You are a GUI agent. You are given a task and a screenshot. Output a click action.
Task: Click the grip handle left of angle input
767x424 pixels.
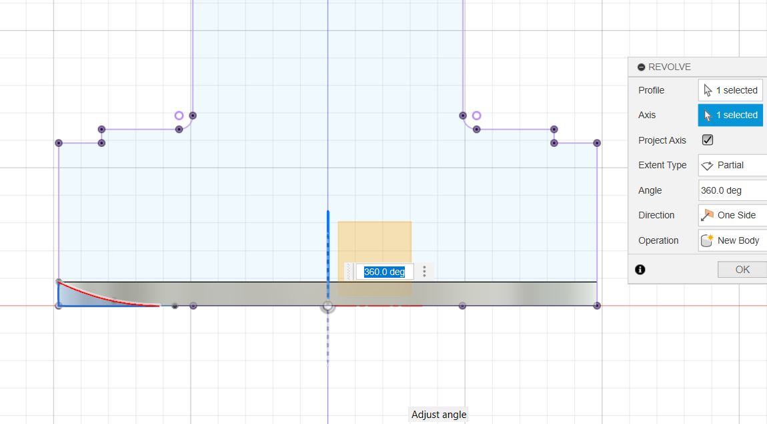(349, 272)
